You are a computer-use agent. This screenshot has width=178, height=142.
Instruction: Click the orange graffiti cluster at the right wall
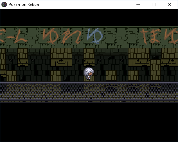coord(159,36)
